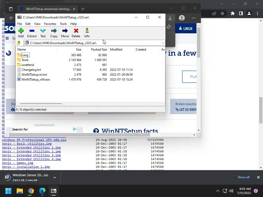Open Xenix - Games.img link
Viewport: 263px width, 197px height.
point(18,163)
